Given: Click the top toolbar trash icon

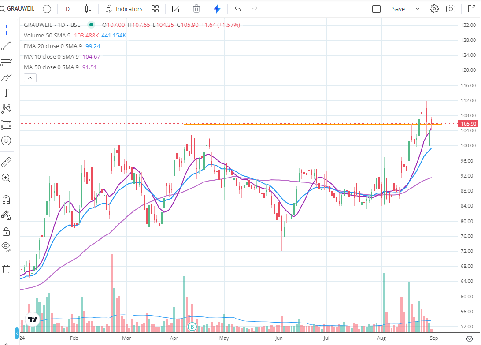Looking at the screenshot, I should [196, 9].
